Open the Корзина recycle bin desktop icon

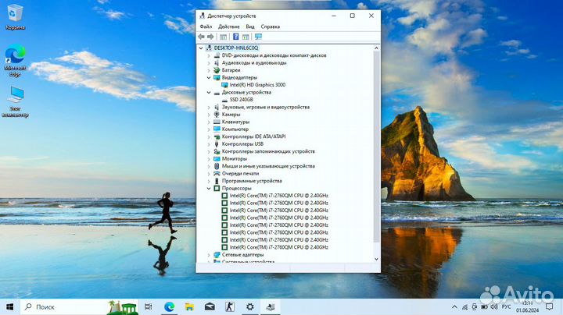click(x=15, y=17)
